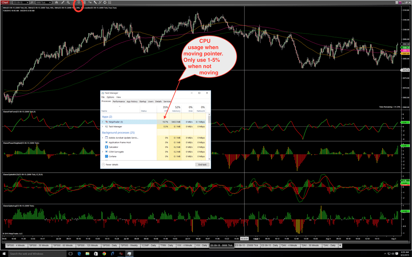Sort by Network column header
412x257 pixels.
(x=200, y=109)
